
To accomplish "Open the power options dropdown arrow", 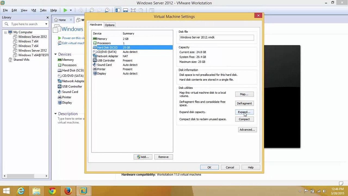I will pyautogui.click(x=71, y=10).
